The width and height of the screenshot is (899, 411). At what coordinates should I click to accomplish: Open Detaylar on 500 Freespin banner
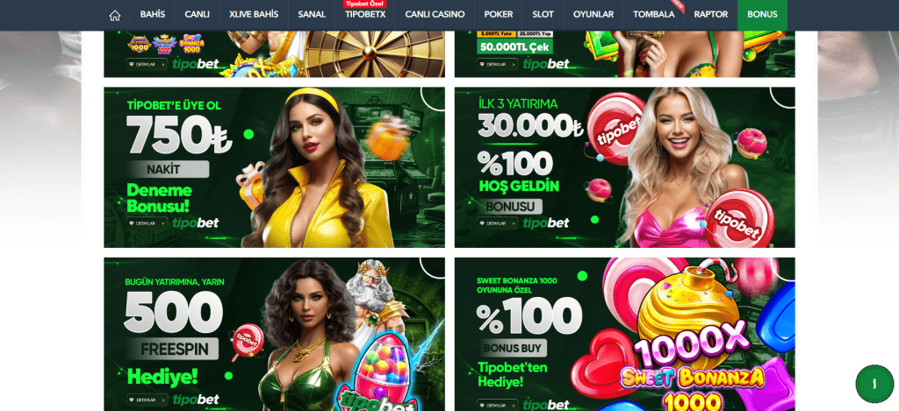pos(147,400)
